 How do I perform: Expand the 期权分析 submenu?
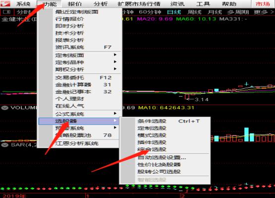(x=79, y=69)
